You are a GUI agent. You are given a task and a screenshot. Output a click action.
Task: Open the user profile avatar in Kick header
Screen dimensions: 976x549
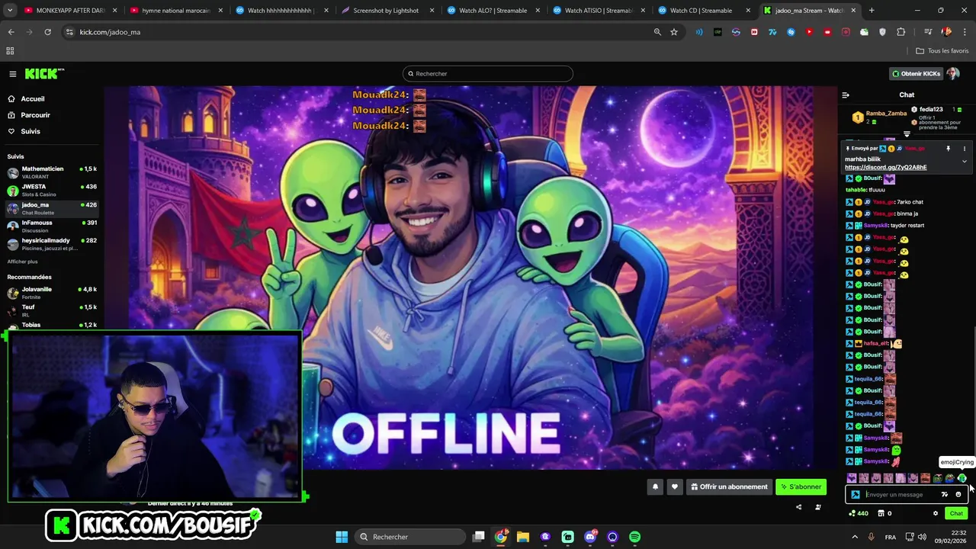(952, 74)
